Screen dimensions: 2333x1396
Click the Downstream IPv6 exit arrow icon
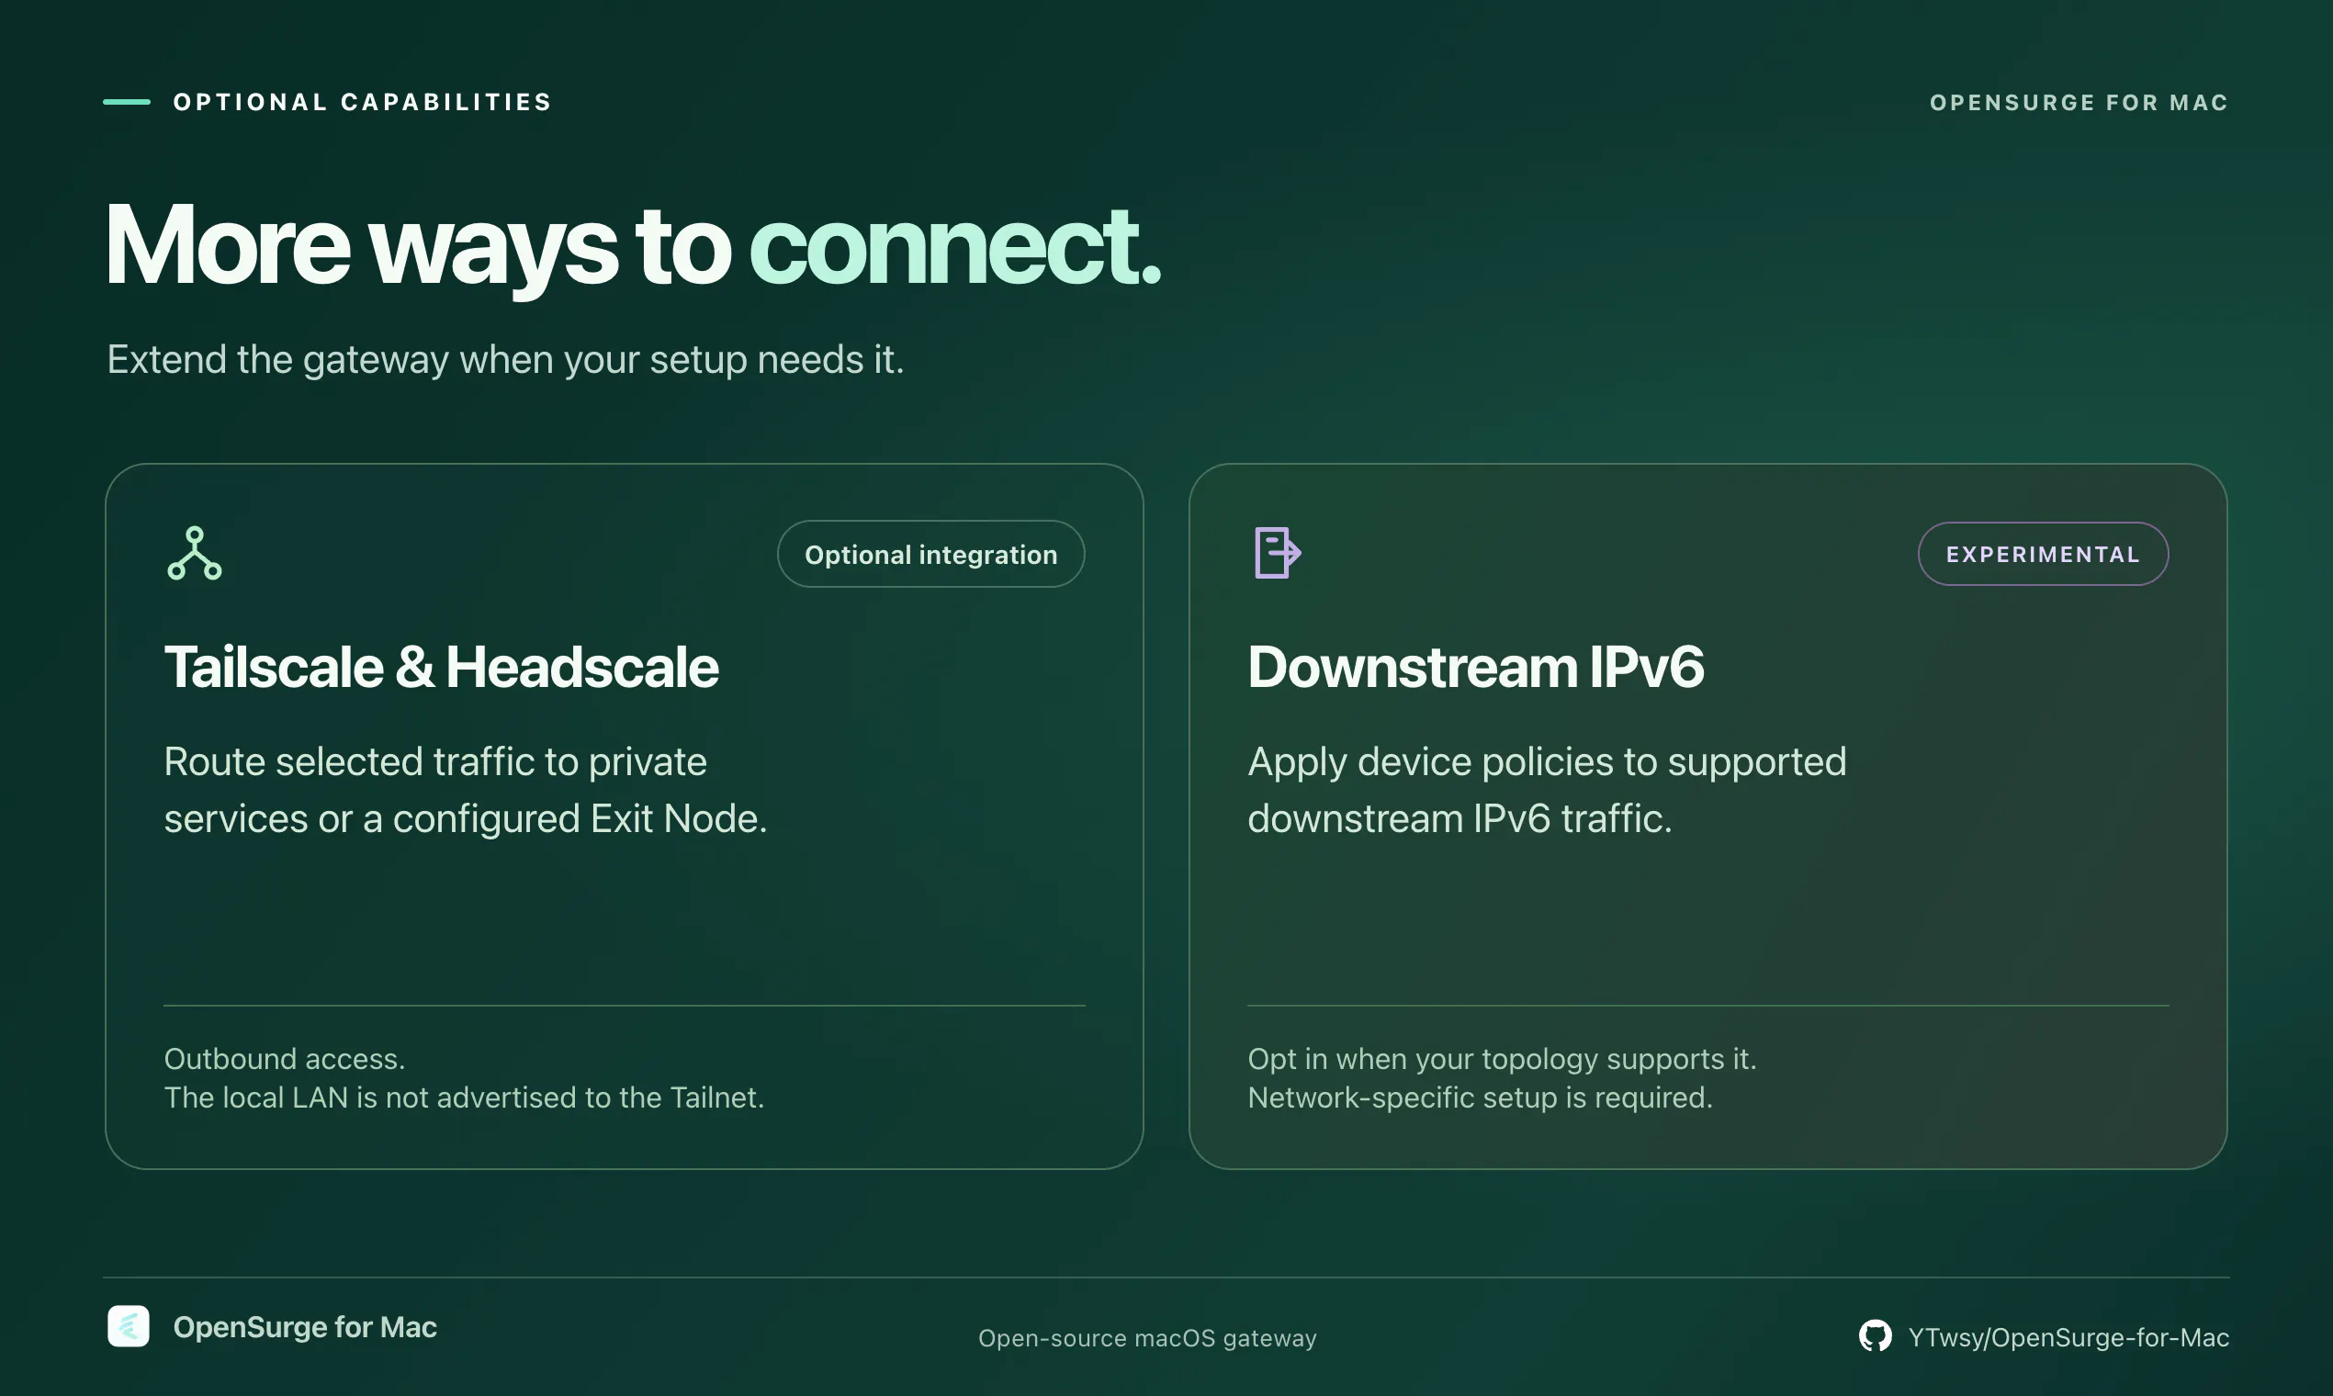click(1278, 553)
